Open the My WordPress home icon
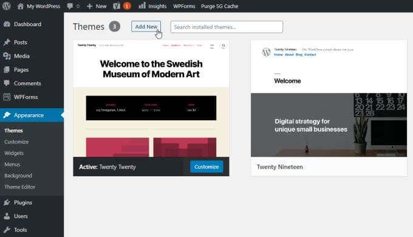This screenshot has width=413, height=237. (x=20, y=6)
